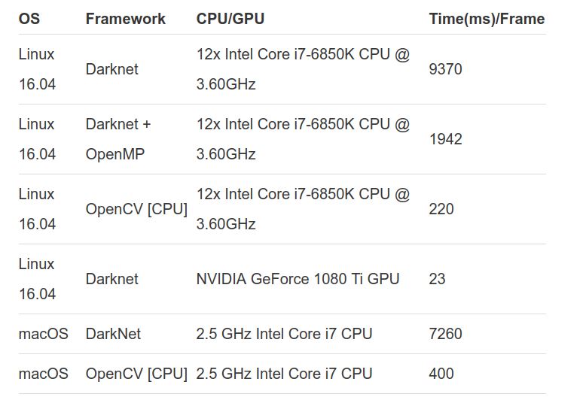
Task: Click the 2.5 GHz CPU cell beside 7260
Action: point(284,334)
